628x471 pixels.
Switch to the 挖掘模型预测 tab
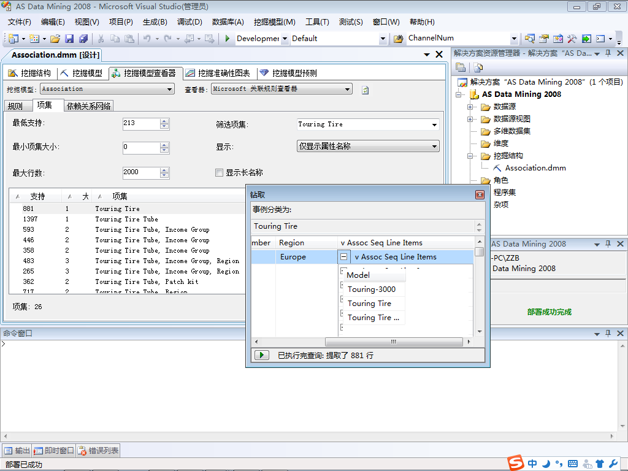[x=288, y=73]
